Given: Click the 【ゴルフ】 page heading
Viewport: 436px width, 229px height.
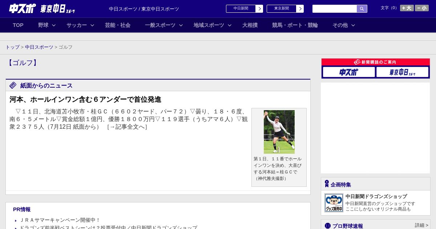Looking at the screenshot, I should tap(23, 63).
